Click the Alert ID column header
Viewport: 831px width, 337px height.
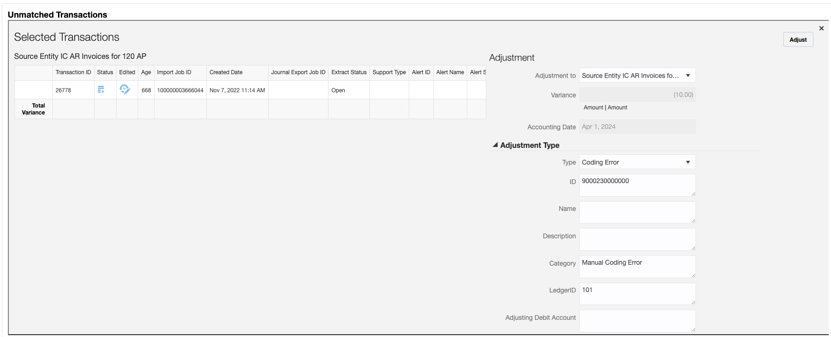click(x=421, y=72)
